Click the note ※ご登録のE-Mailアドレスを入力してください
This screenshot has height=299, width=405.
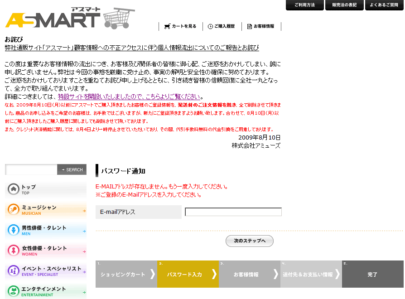click(x=149, y=195)
